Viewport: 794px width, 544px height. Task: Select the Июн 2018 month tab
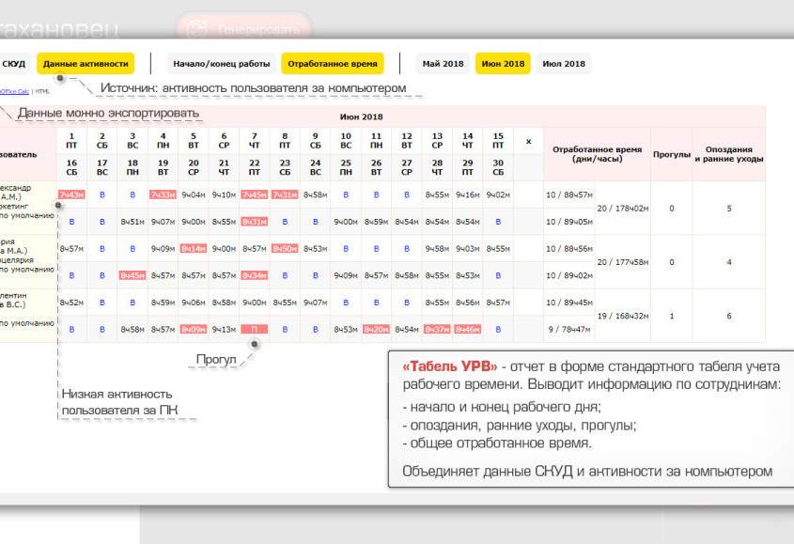pos(503,64)
